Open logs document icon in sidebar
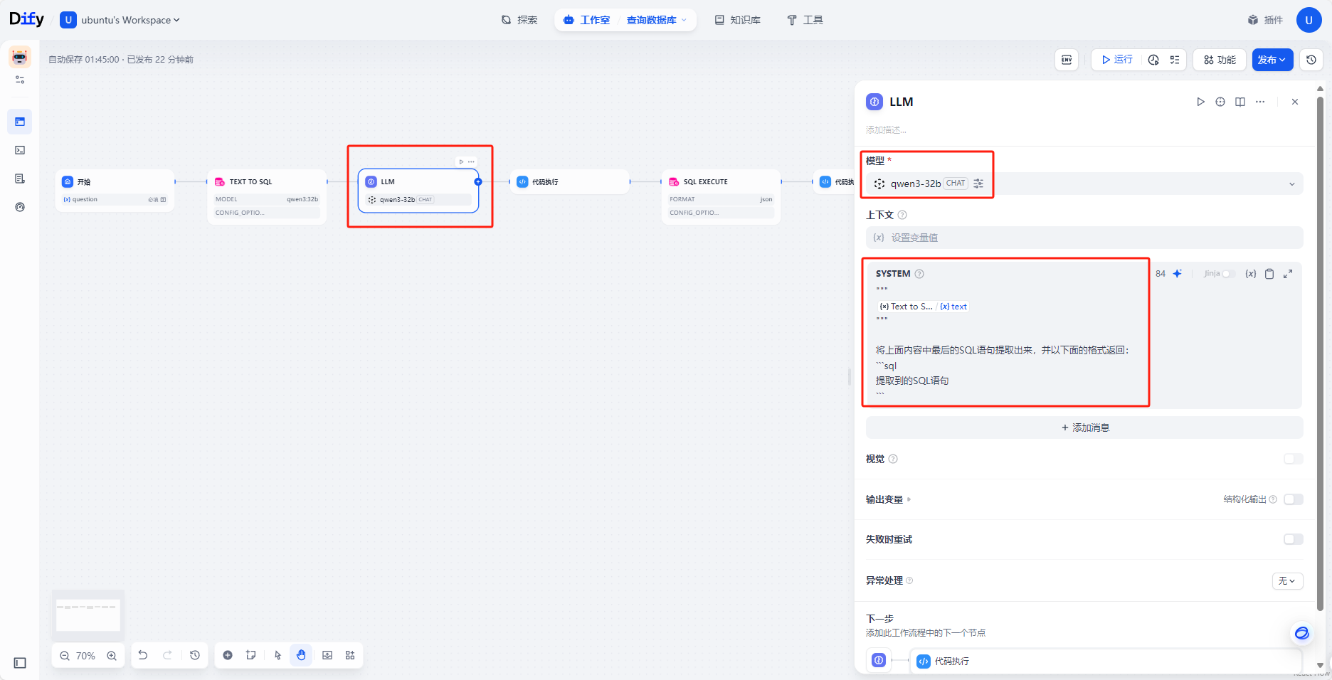 point(20,179)
